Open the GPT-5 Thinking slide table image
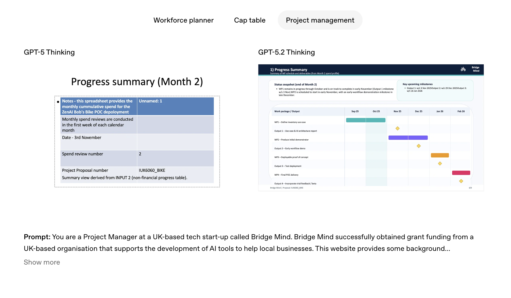 [x=137, y=141]
